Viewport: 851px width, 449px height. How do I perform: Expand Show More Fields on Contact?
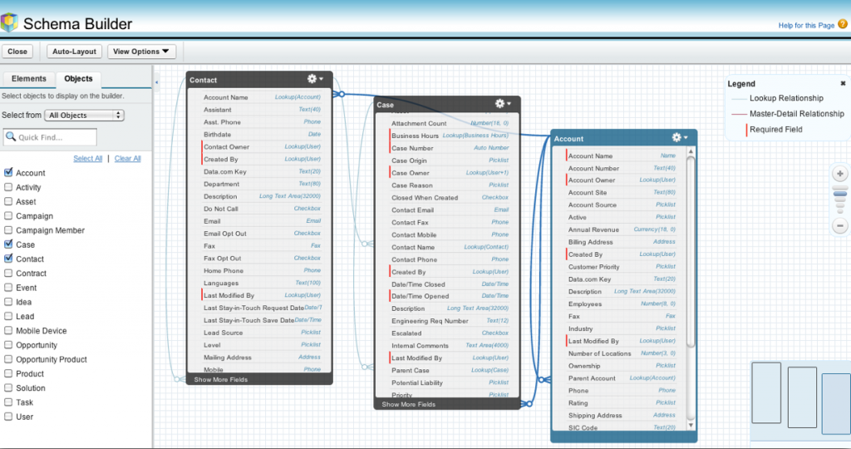221,380
